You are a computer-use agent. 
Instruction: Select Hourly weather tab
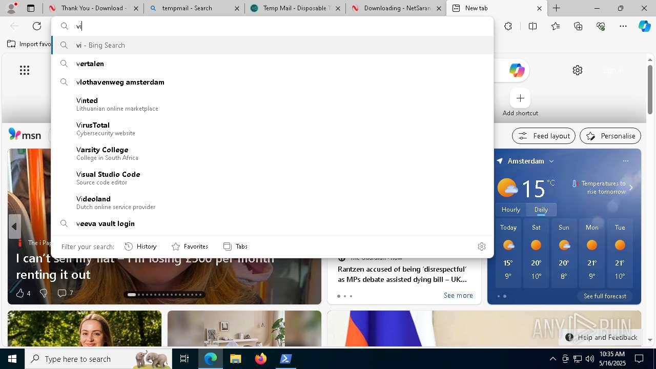511,209
